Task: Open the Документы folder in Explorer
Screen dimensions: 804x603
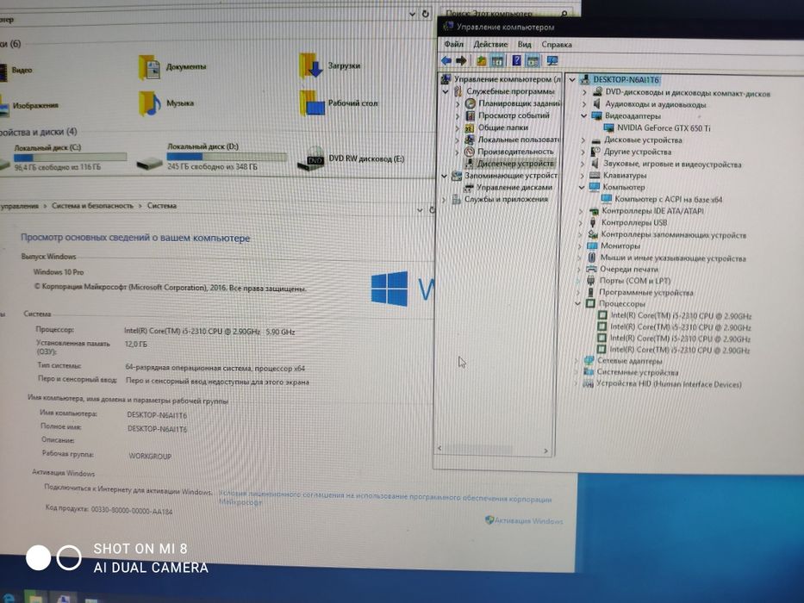Action: click(x=172, y=67)
